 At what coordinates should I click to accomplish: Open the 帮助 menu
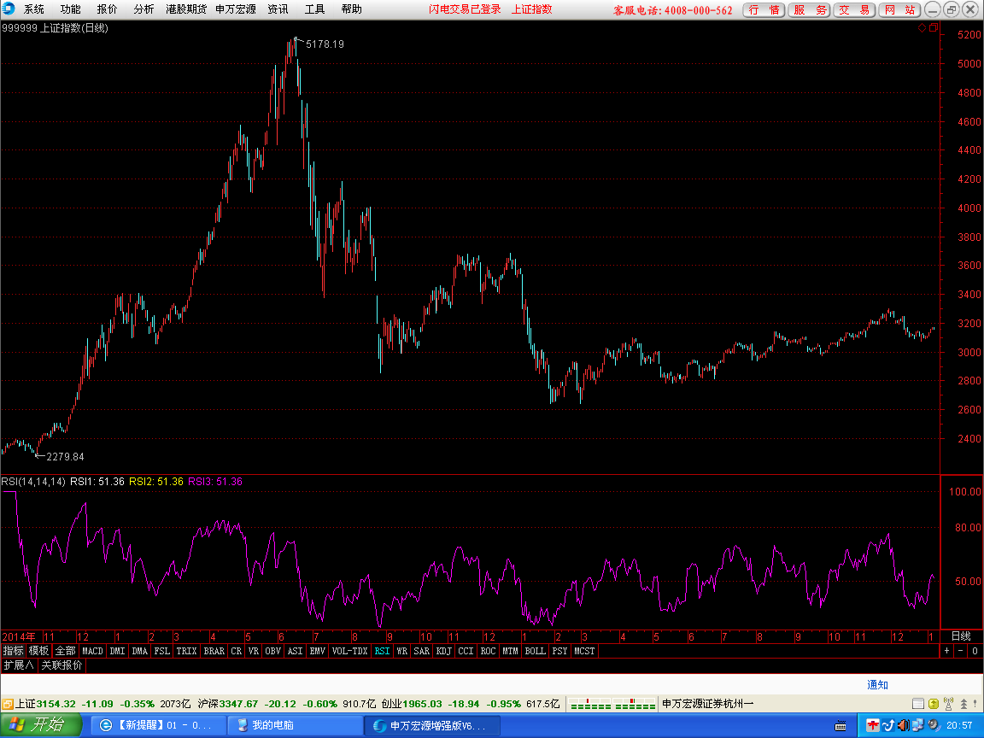pyautogui.click(x=351, y=9)
